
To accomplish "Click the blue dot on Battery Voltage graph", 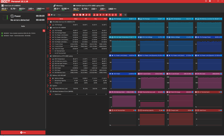I will pyautogui.click(x=192, y=37).
